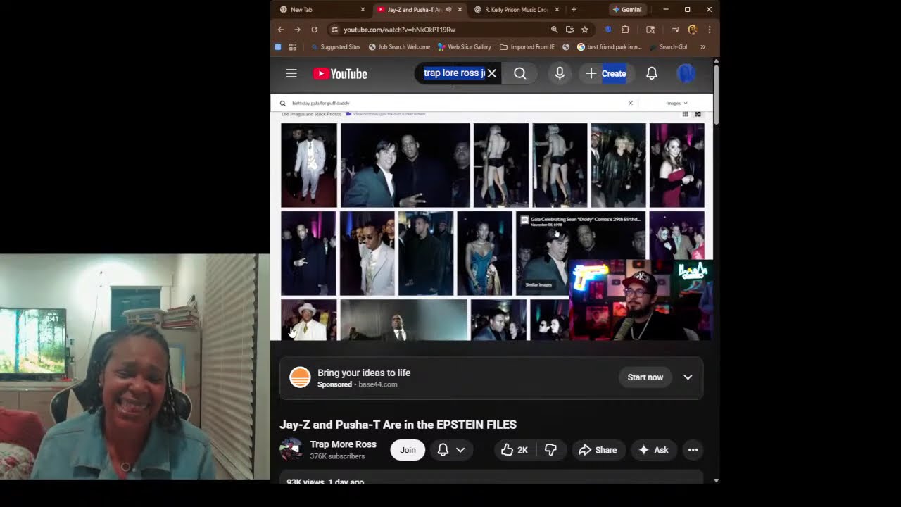Open the YouTube Create menu
Screen dimensions: 901x507
coord(606,73)
